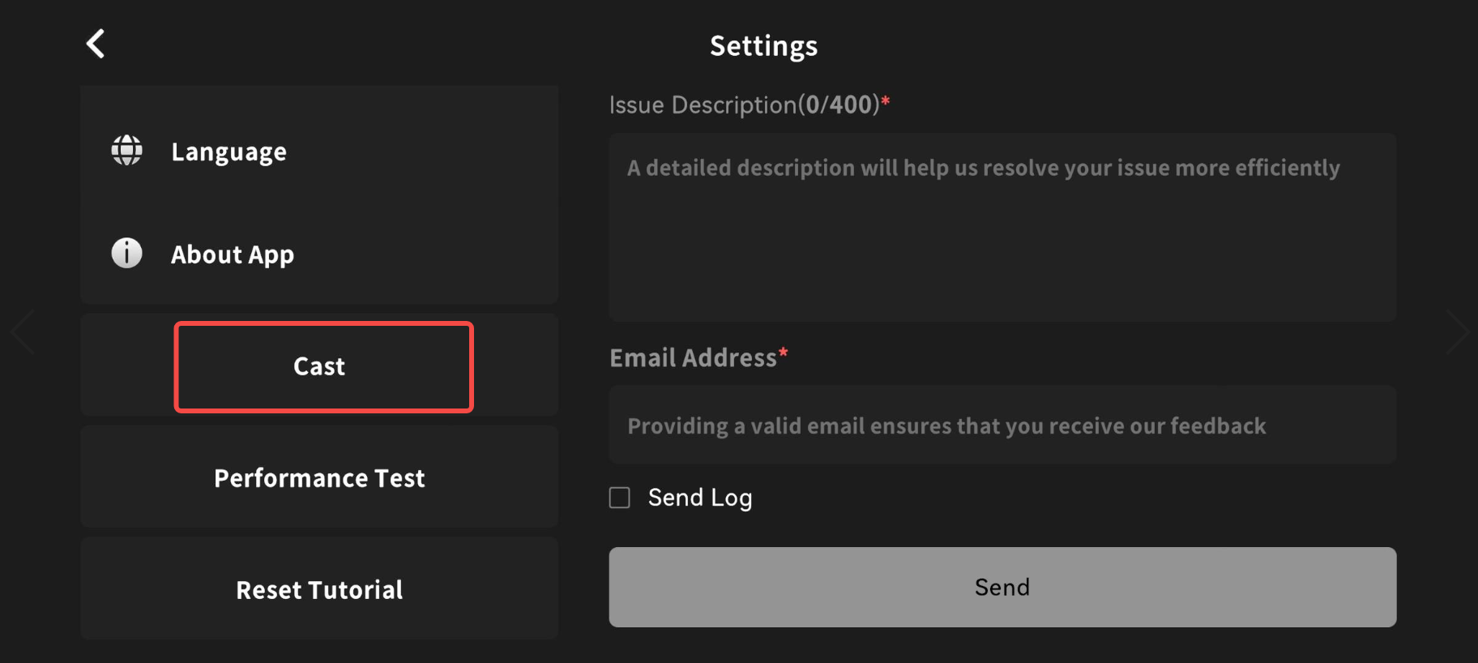The image size is (1478, 663).
Task: Click the red asterisk after Email Address
Action: tap(784, 353)
